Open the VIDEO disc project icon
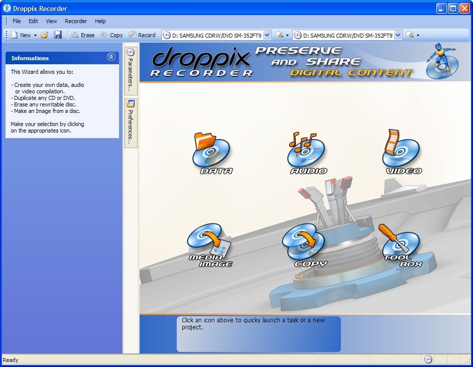This screenshot has width=473, height=367. tap(402, 152)
